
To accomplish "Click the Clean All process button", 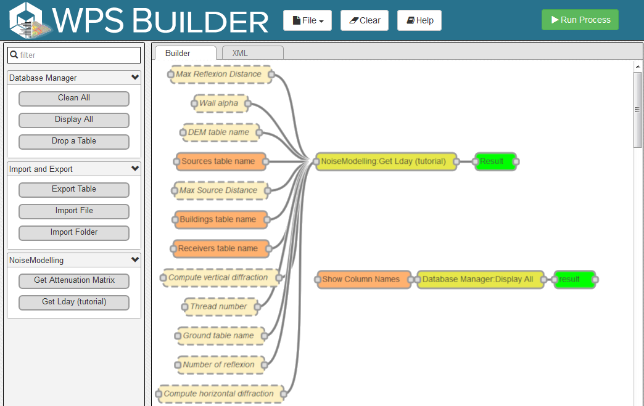I will (74, 98).
